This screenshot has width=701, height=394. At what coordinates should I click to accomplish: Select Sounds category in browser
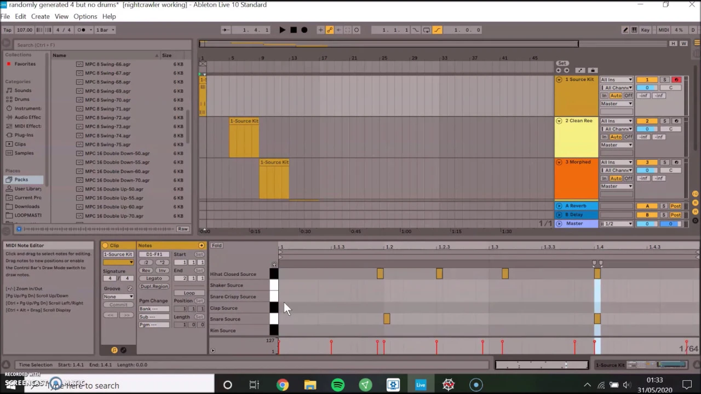tap(23, 90)
